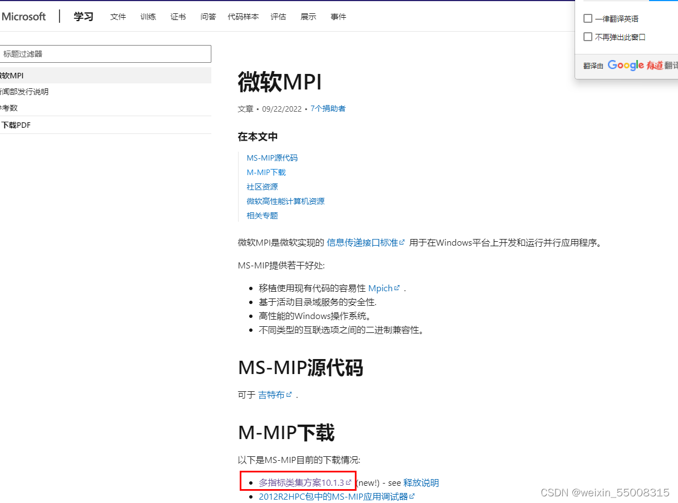The image size is (678, 503).
Task: Select 微软MPI in the sidebar
Action: [x=105, y=76]
